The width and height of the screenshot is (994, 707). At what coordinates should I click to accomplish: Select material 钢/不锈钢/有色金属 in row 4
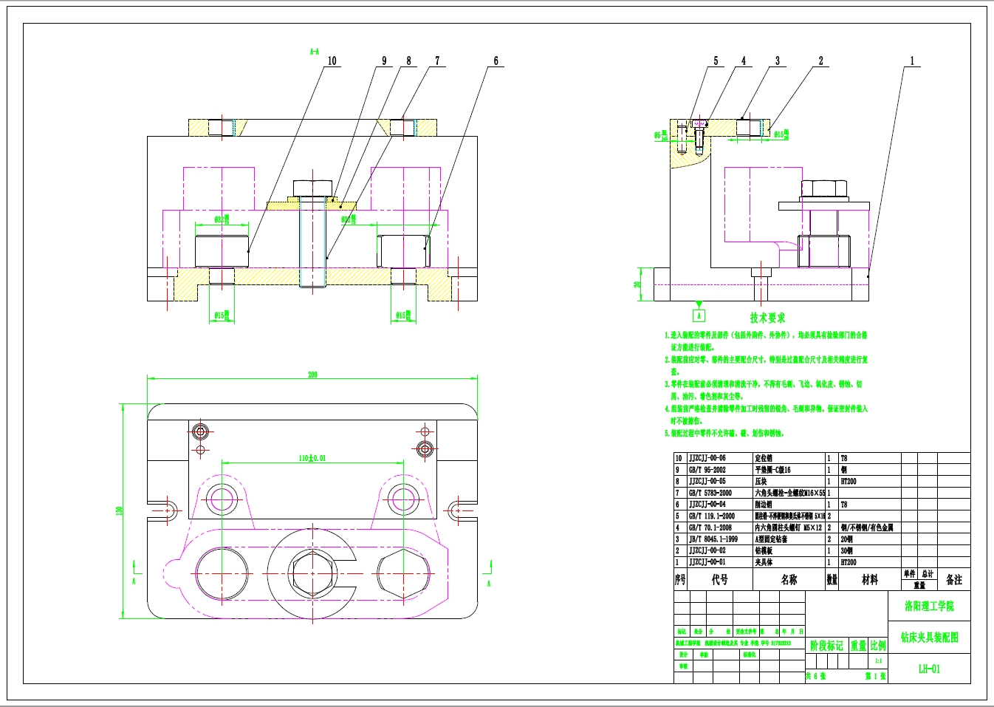click(x=867, y=527)
